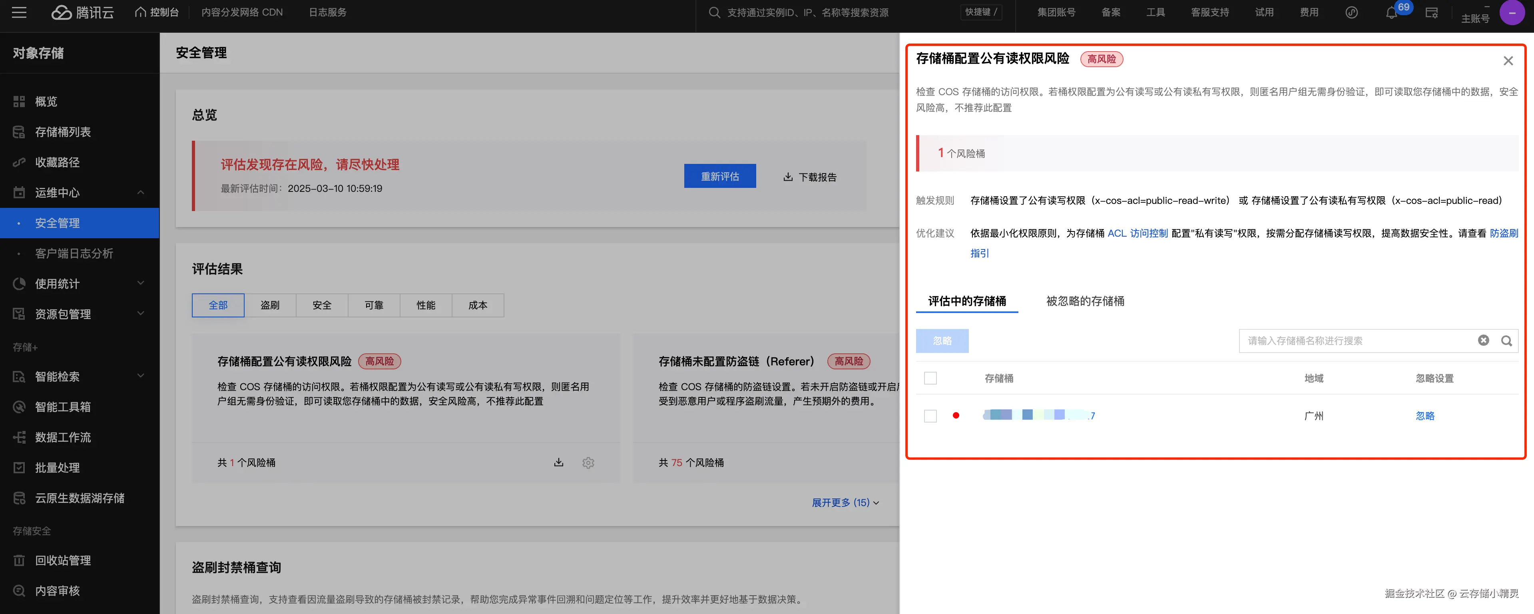Open the ACL 访问控制 link
1534x614 pixels.
coord(1138,233)
